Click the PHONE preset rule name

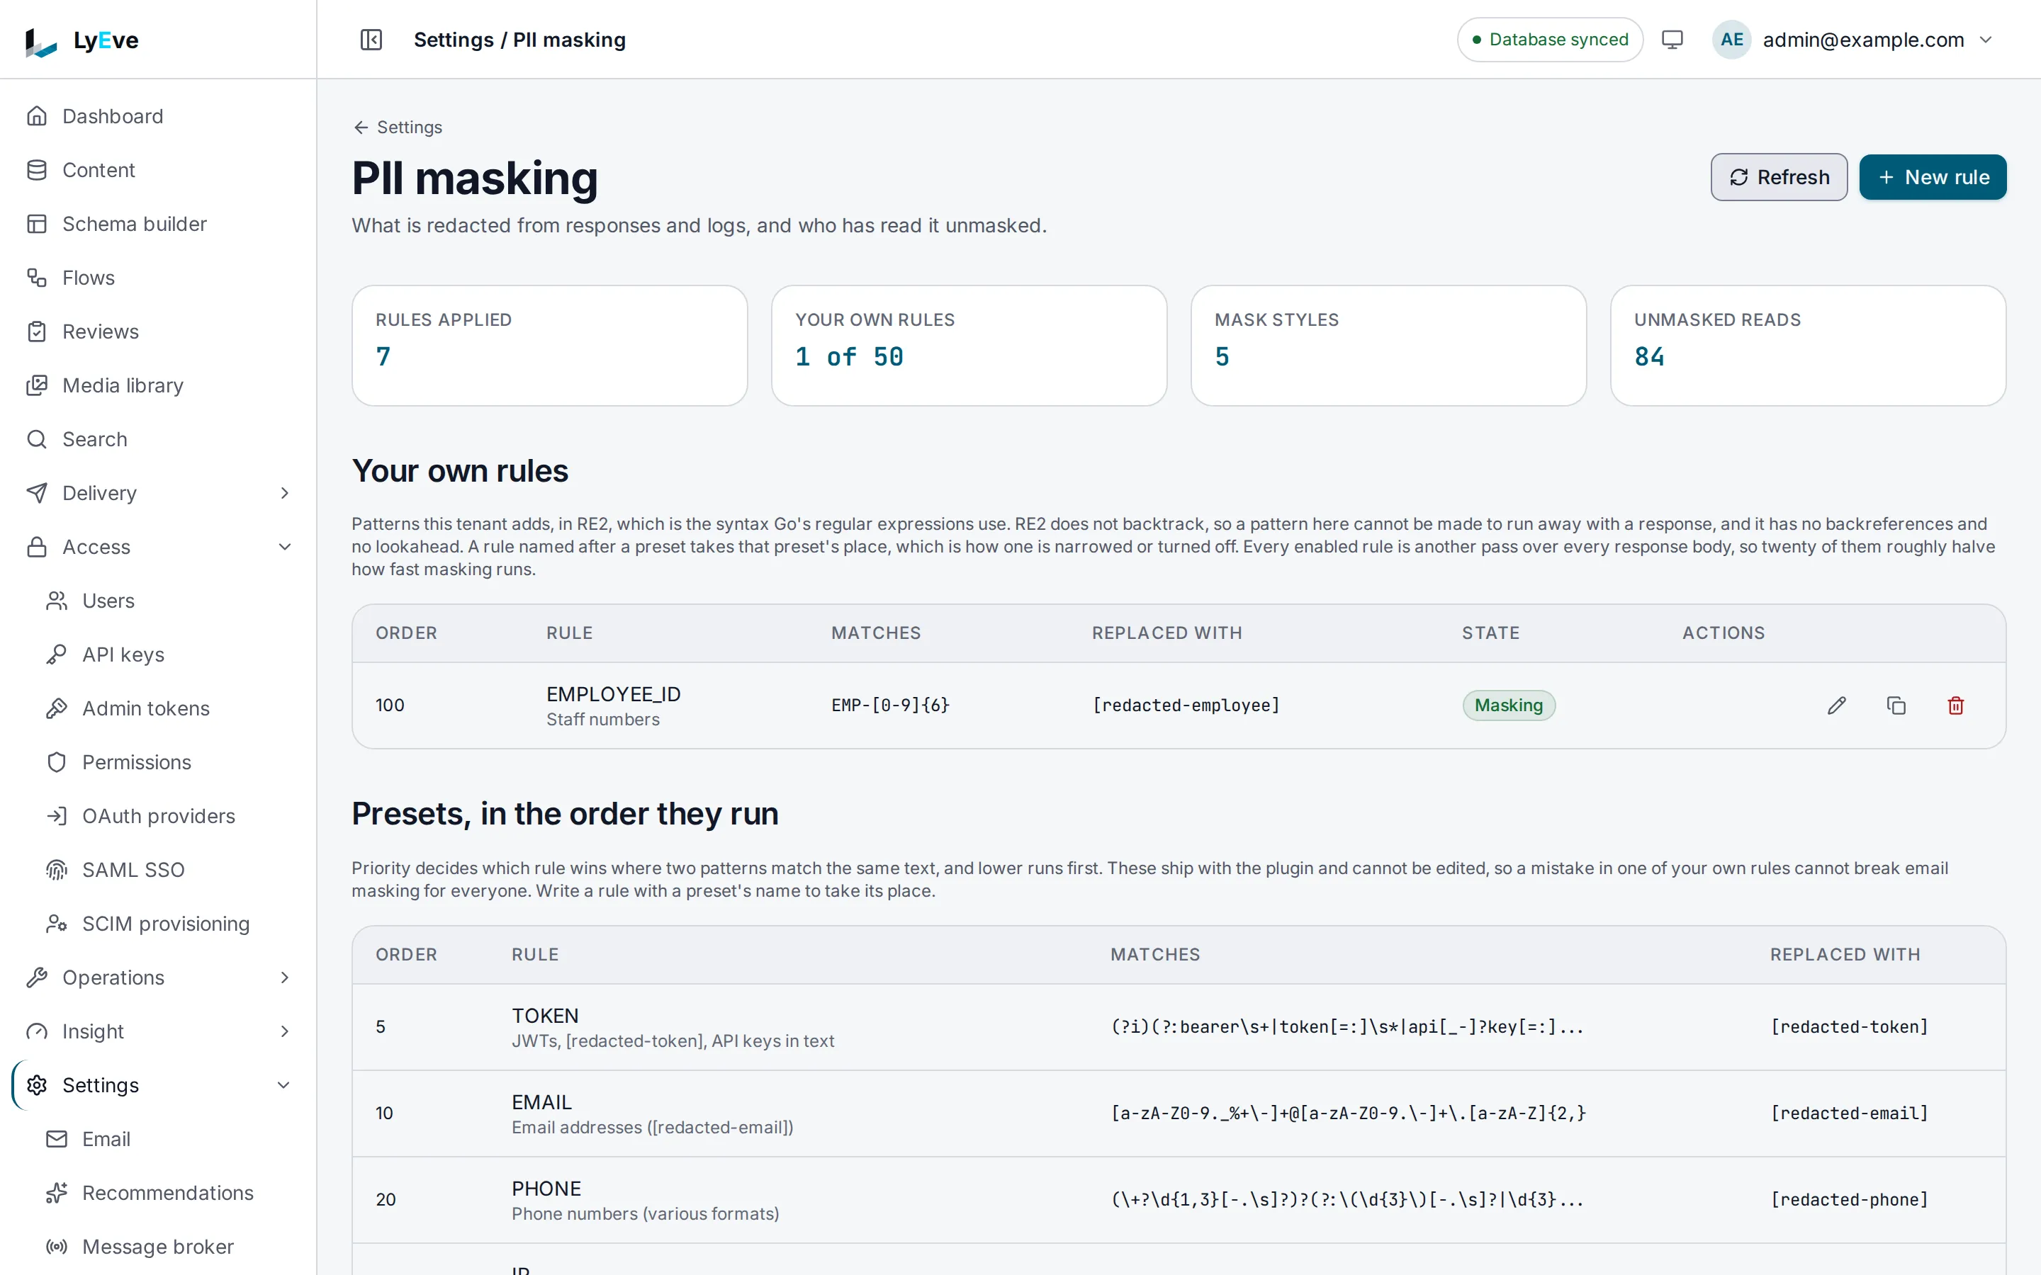point(546,1189)
